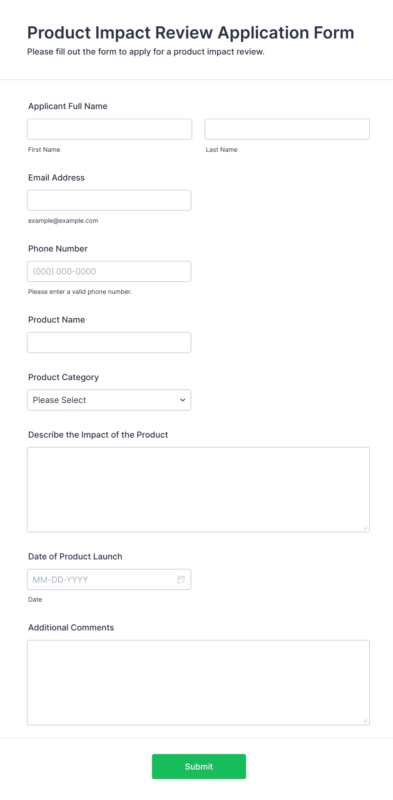Click the MM-DD-YYYY launch date field
This screenshot has height=800, width=393.
(101, 579)
